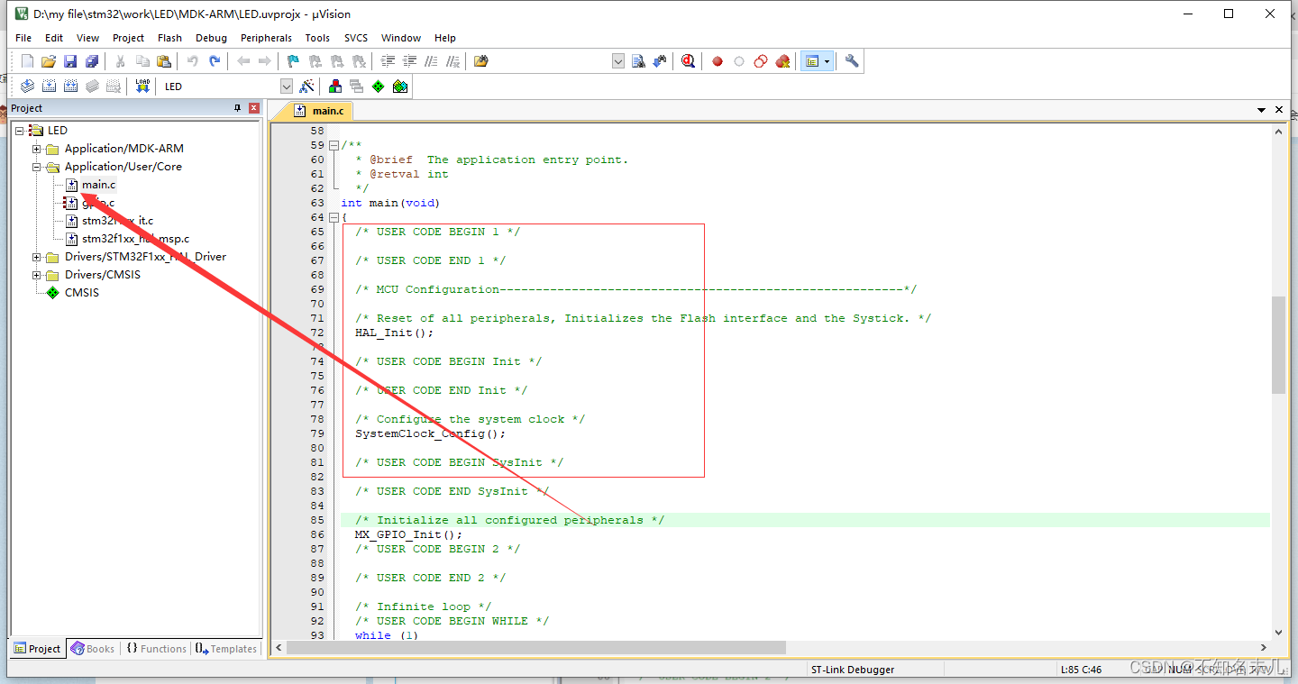The width and height of the screenshot is (1298, 684).
Task: Translate the current file
Action: tap(27, 87)
